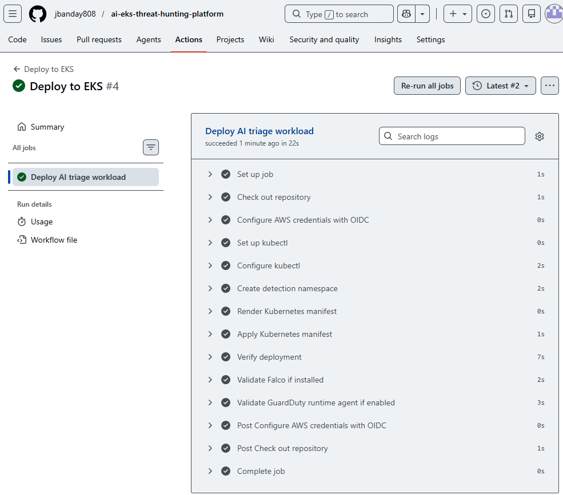Screen dimensions: 563x495
Task: Open the workflow run three-dots menu
Action: (x=550, y=86)
